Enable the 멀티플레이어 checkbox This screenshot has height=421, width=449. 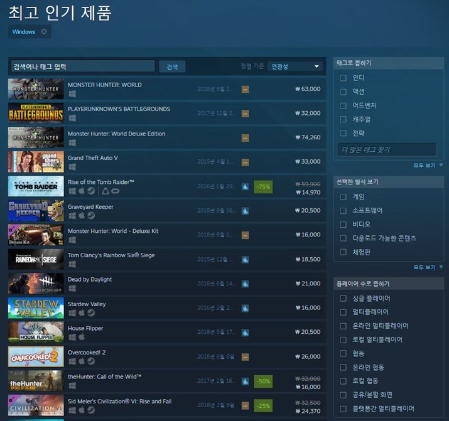(343, 312)
